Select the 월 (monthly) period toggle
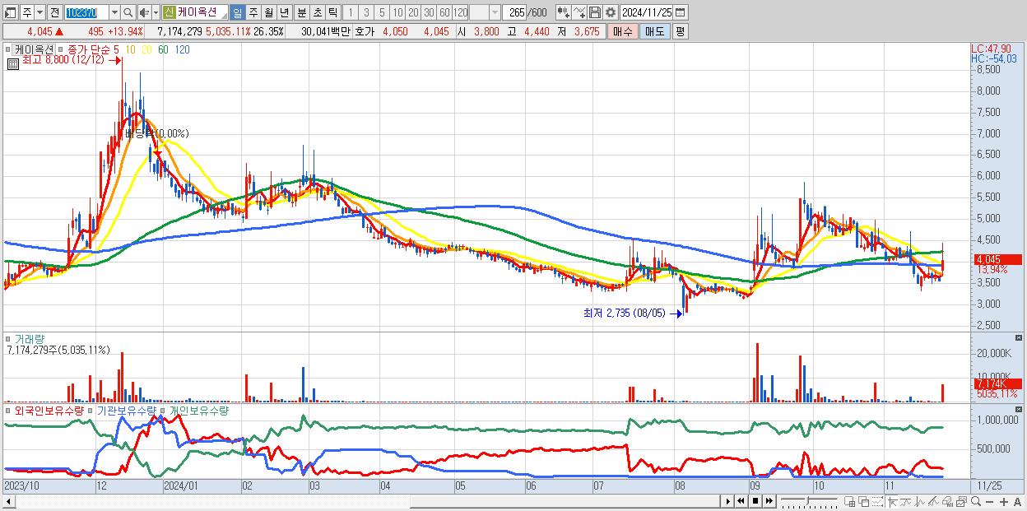1027x511 pixels. [268, 12]
